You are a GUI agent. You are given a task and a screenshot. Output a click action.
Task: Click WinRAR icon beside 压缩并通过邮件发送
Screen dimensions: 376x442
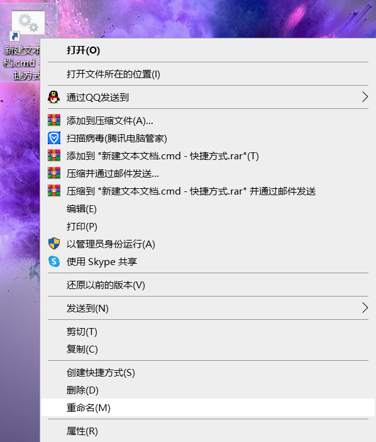point(54,173)
